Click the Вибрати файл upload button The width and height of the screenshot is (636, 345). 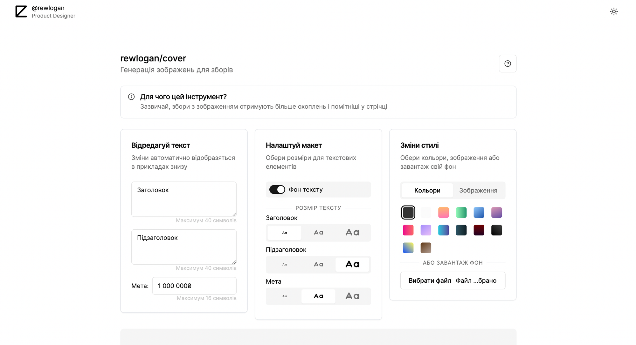430,281
